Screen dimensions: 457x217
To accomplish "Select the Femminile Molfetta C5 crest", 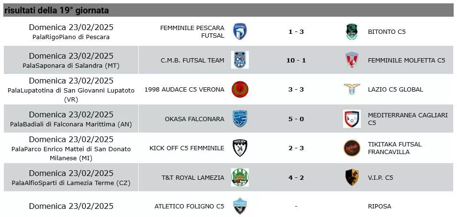I will 352,60.
